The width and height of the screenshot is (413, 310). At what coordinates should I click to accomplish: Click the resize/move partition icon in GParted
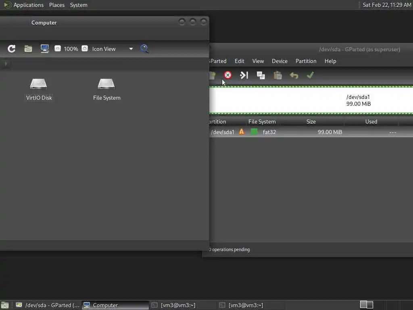point(244,75)
